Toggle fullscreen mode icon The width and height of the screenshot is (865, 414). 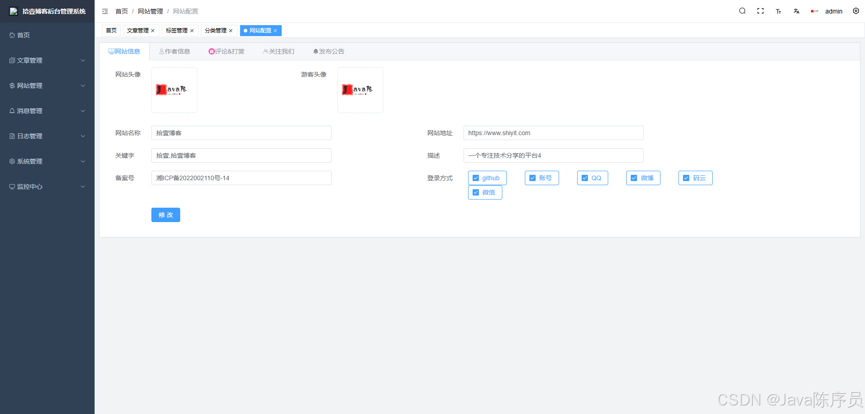pos(760,11)
